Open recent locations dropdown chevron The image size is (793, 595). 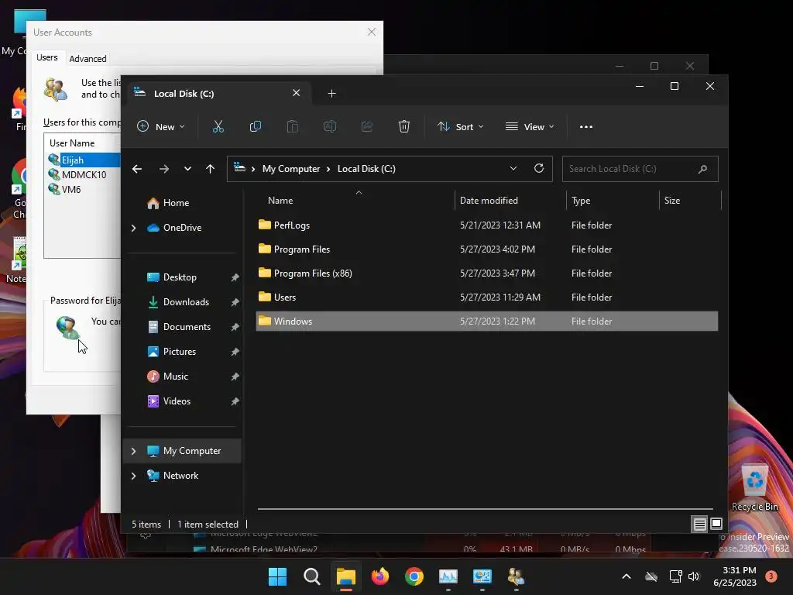(x=187, y=169)
